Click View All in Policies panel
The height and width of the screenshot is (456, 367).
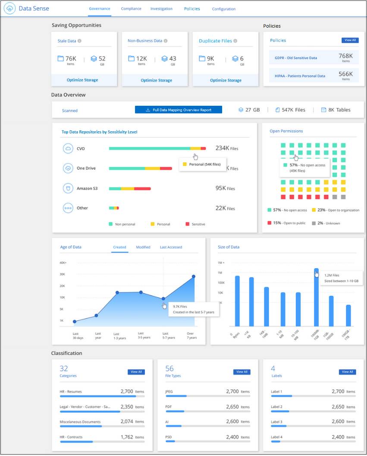click(350, 40)
